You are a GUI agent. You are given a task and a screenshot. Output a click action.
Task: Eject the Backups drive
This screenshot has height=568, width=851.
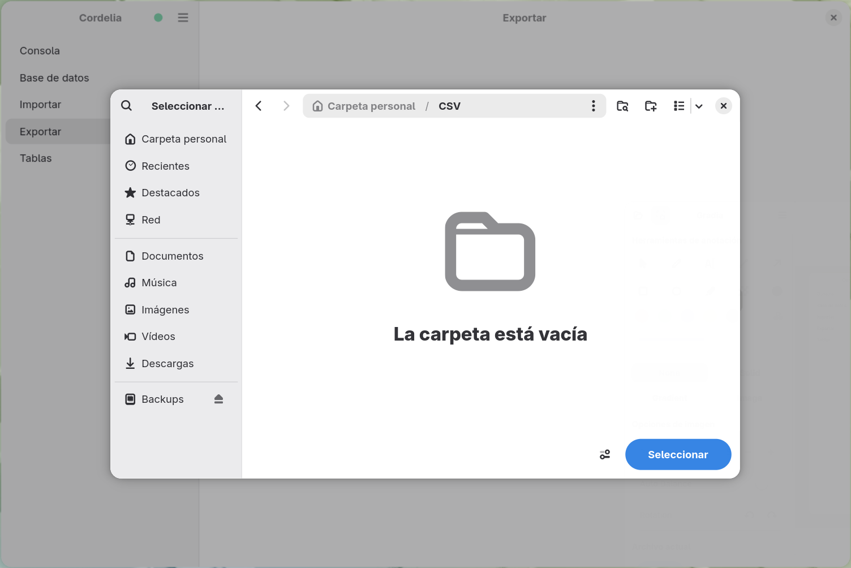click(x=219, y=399)
